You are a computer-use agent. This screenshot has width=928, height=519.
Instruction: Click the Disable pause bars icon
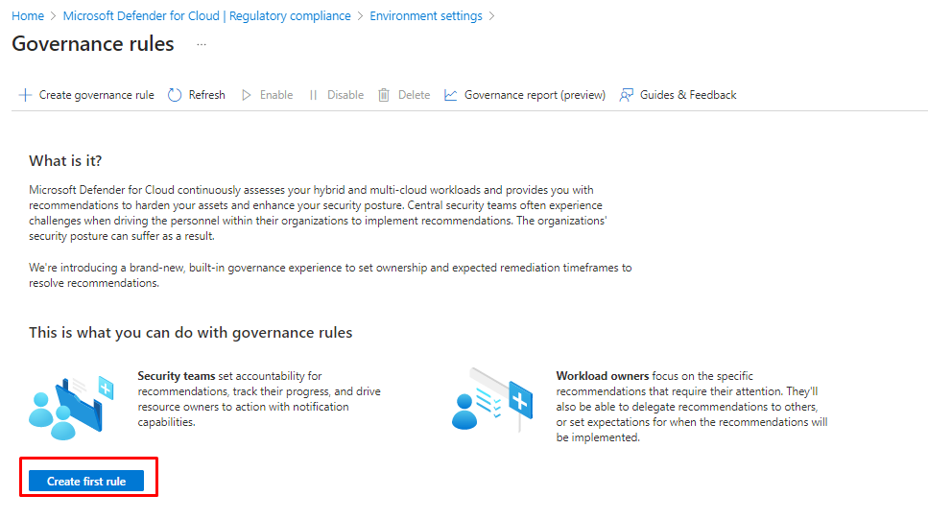pyautogui.click(x=313, y=95)
